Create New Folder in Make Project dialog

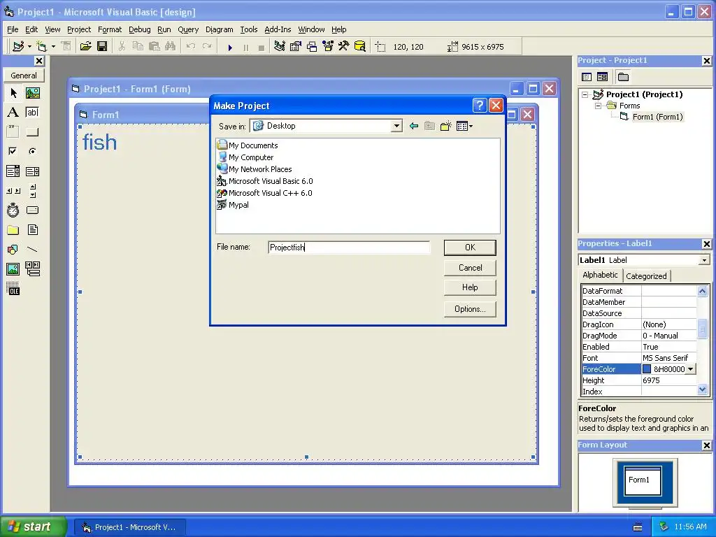point(445,126)
